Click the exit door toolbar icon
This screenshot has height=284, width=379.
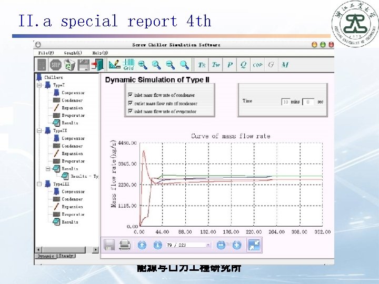click(97, 65)
